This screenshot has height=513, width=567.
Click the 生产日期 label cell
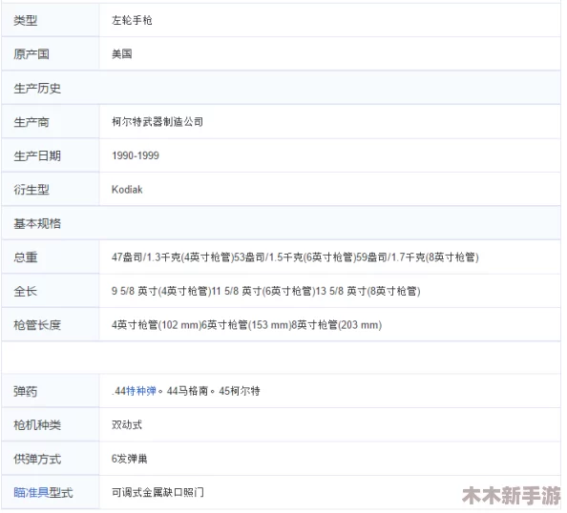(x=51, y=155)
